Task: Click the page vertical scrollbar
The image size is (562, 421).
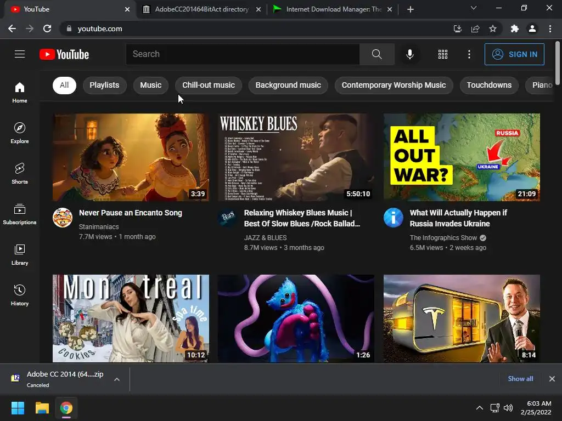Action: point(558,64)
